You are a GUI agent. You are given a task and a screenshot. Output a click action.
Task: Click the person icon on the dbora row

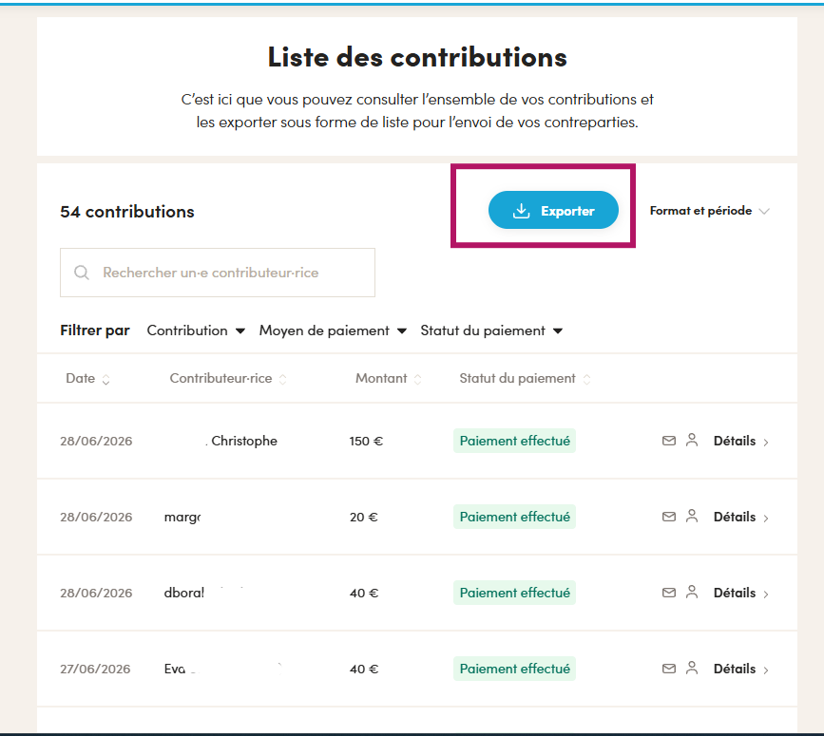692,592
